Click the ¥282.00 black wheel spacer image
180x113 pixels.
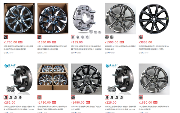click(x=19, y=79)
